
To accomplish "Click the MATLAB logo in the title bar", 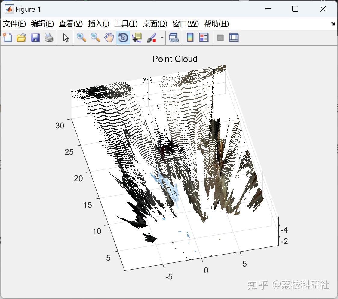I will coord(9,9).
